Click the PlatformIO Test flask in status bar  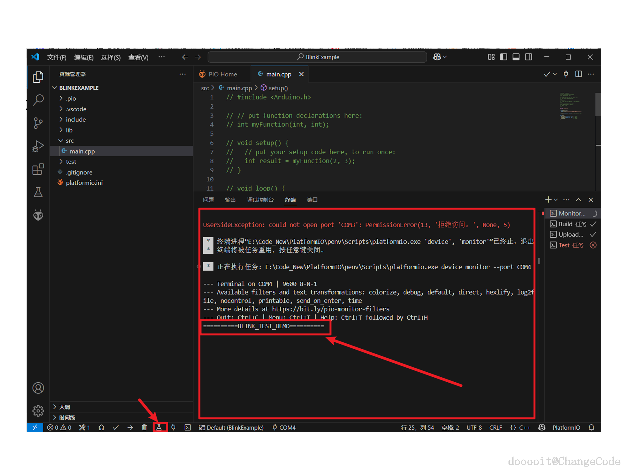point(159,427)
